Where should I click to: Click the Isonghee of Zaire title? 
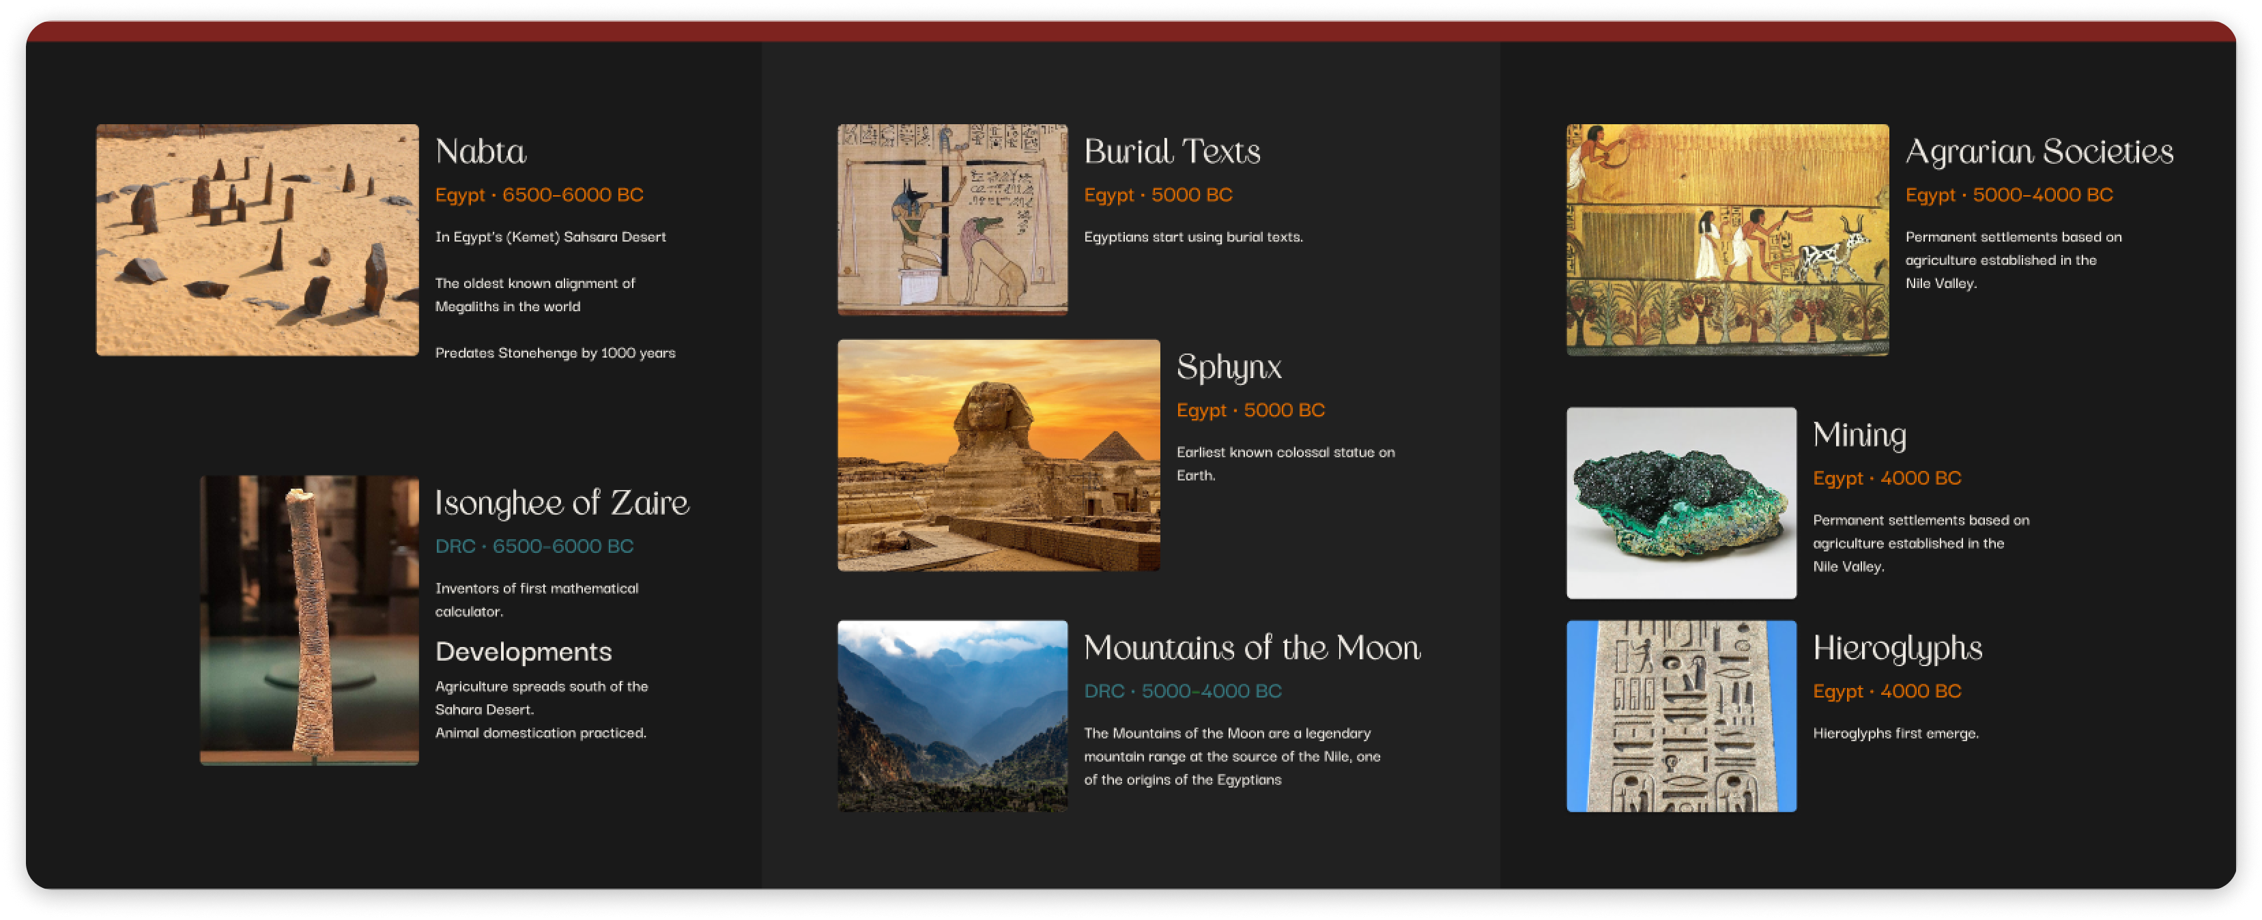562,503
